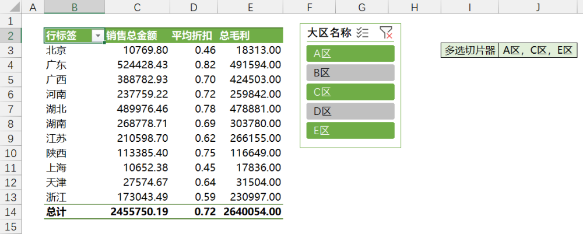583x234 pixels.
Task: Select the 广东 row label
Action: tap(75, 65)
